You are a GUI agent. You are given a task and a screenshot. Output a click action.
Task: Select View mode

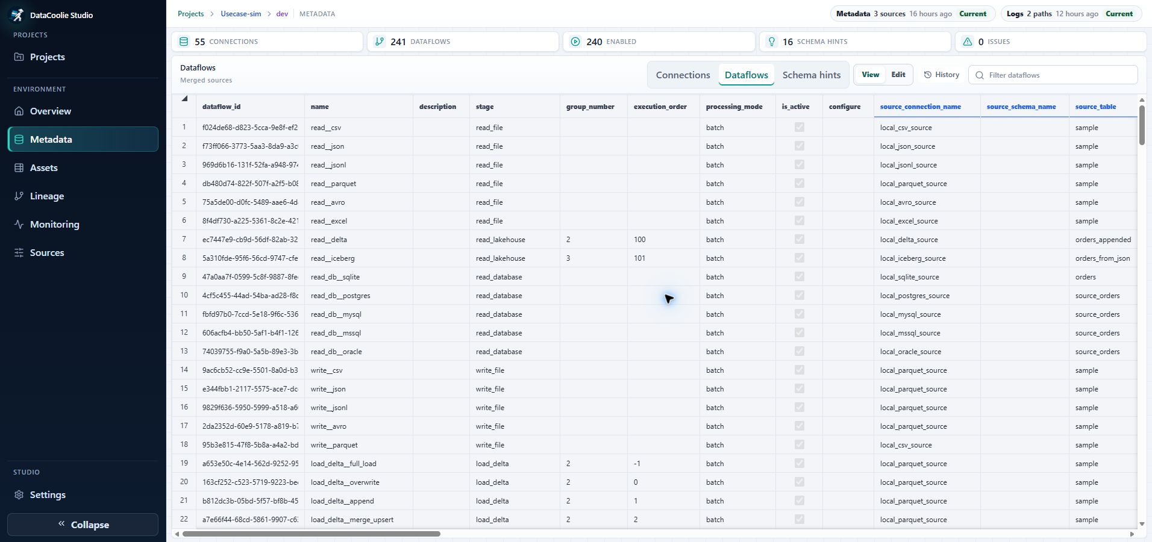[x=870, y=75]
